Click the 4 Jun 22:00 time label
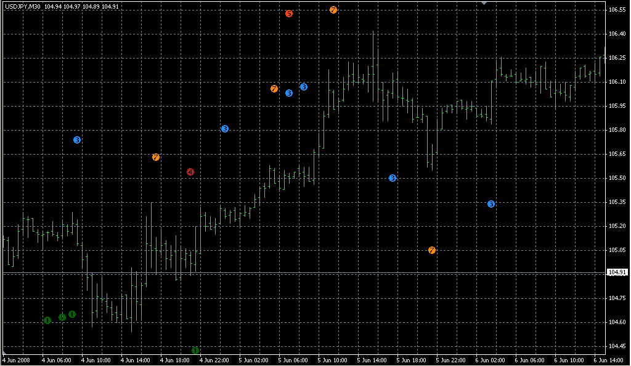This screenshot has height=366, width=631. 214,360
